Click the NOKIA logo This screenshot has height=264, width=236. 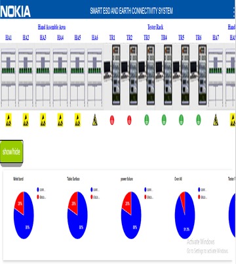(15, 11)
